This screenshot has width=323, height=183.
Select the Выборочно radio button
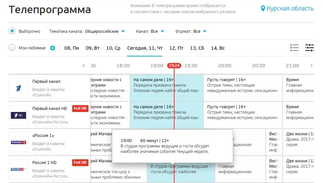12,31
